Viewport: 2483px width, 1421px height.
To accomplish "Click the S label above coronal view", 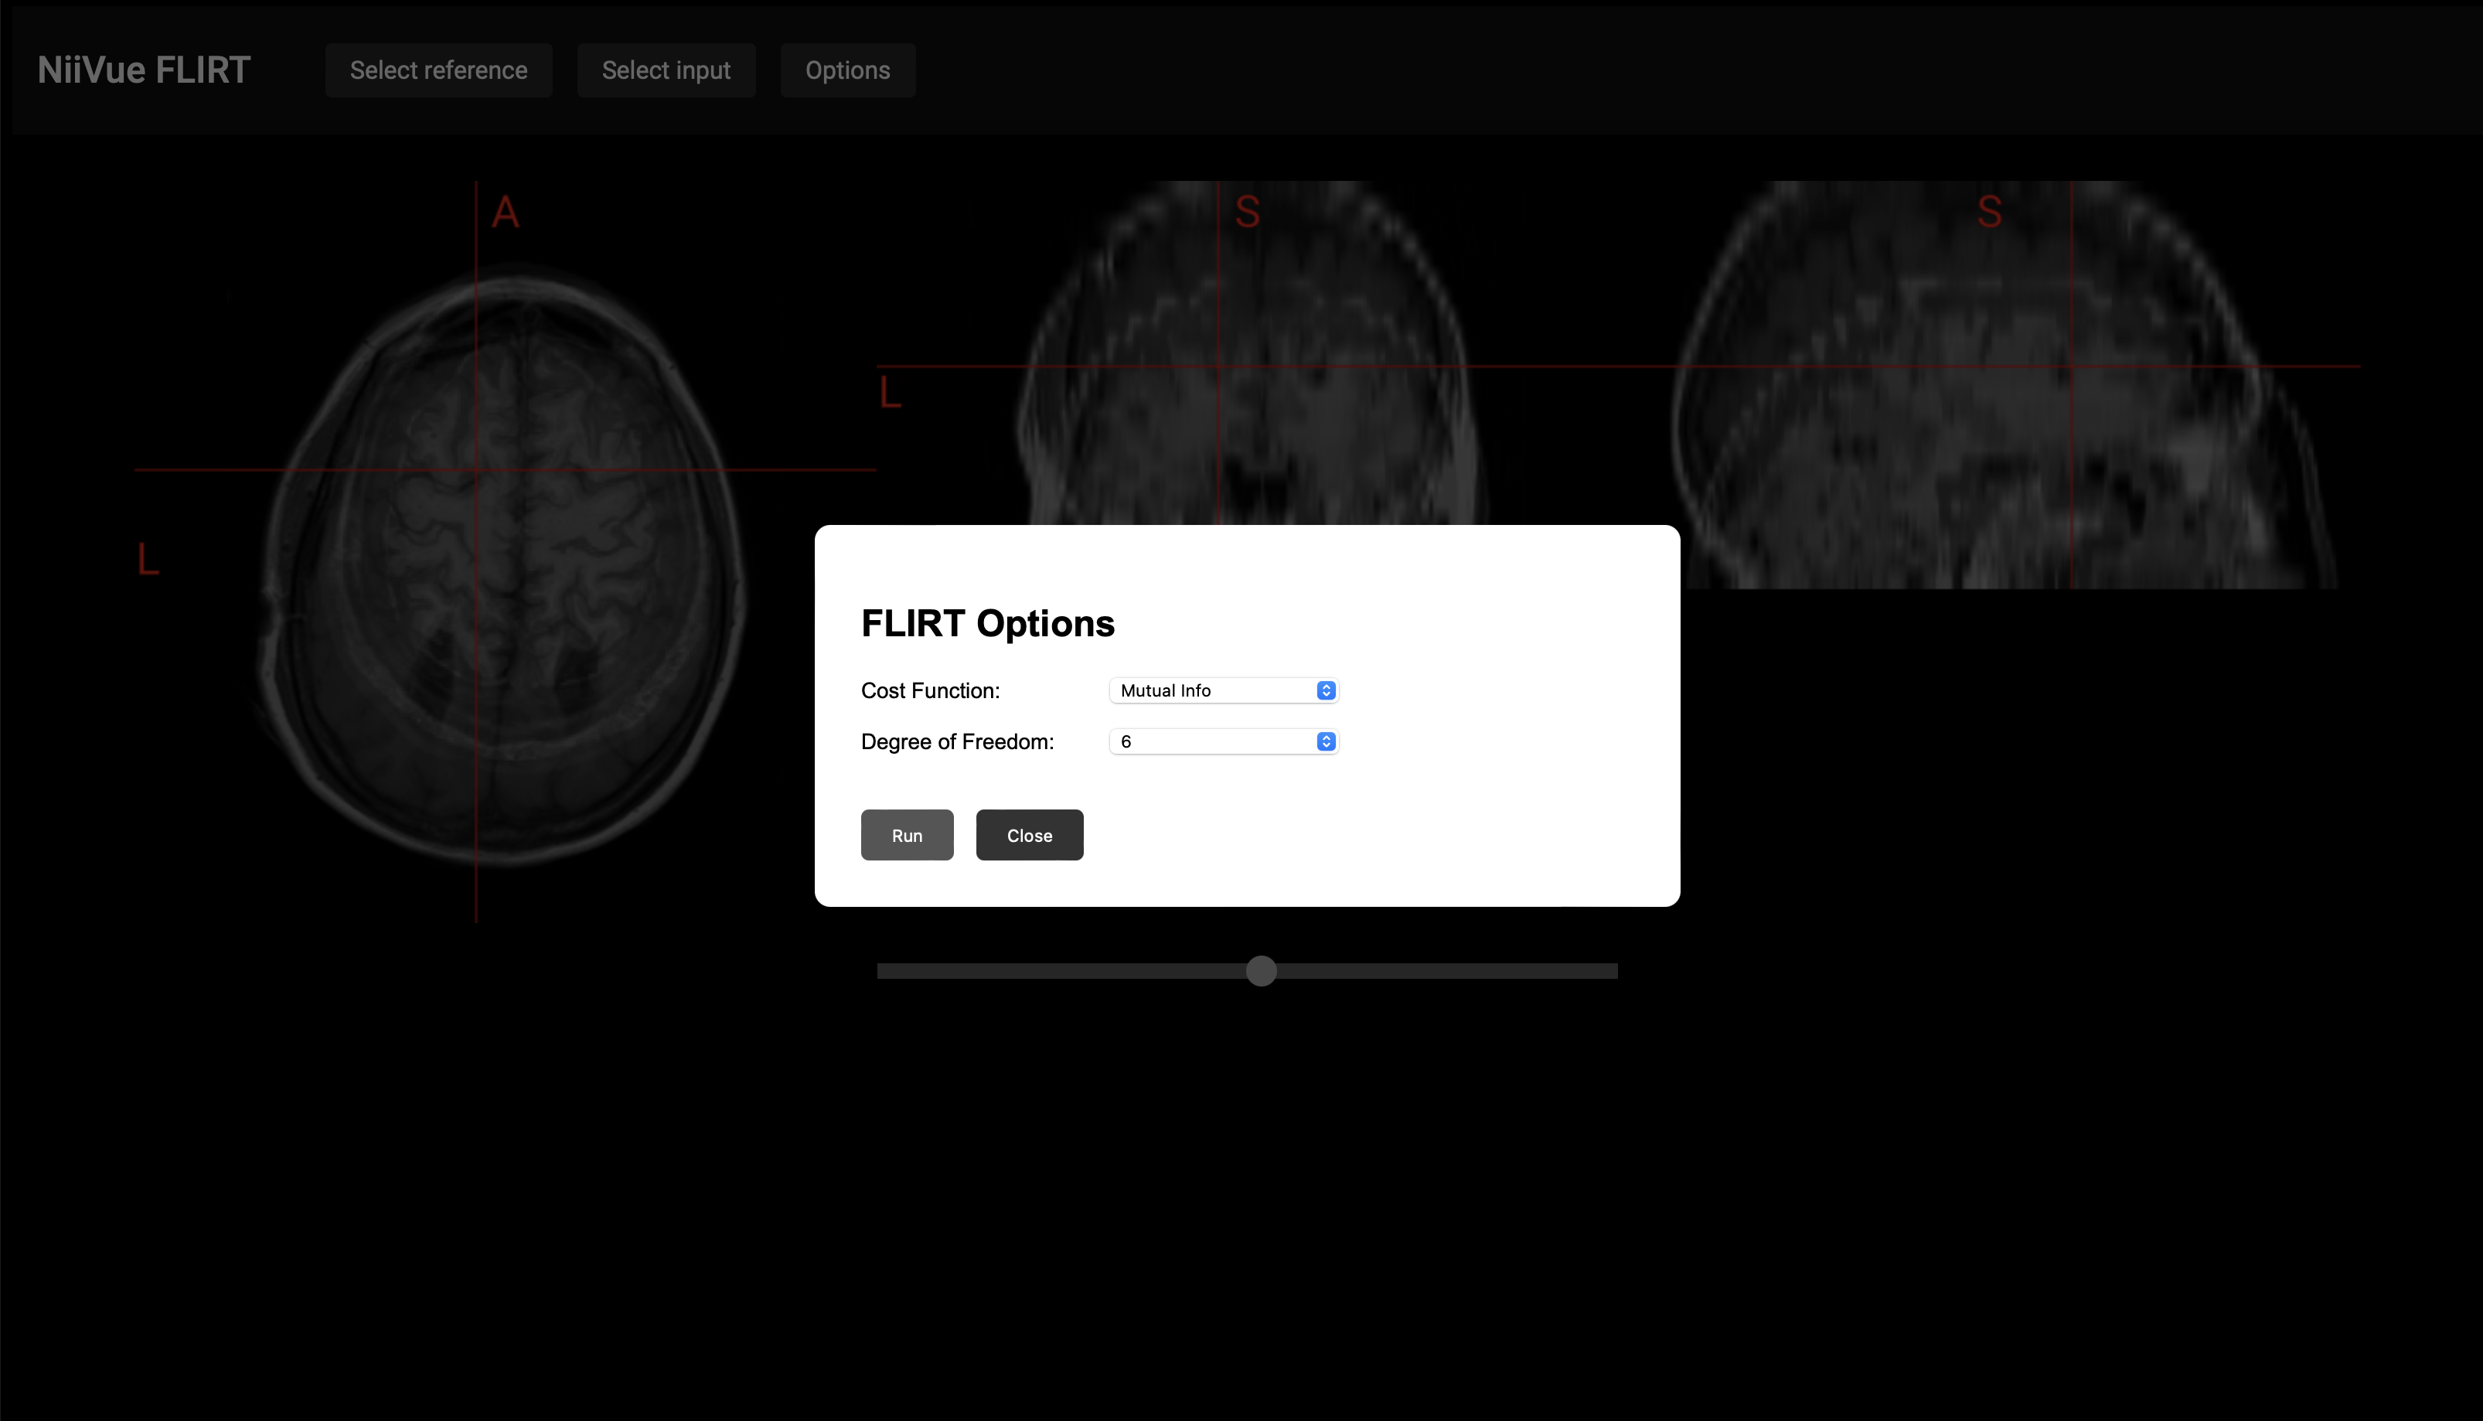I will pos(1247,212).
